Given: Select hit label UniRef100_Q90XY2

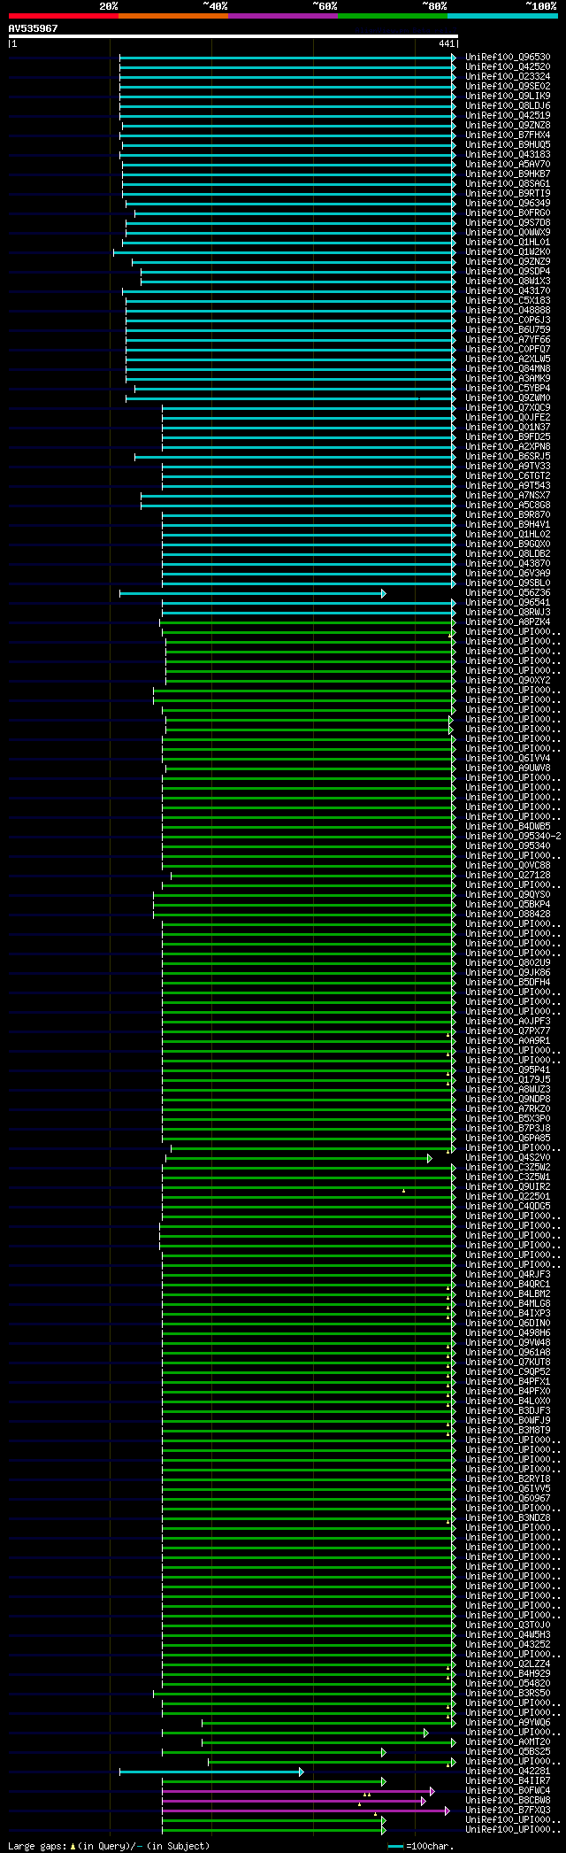Looking at the screenshot, I should click(508, 681).
